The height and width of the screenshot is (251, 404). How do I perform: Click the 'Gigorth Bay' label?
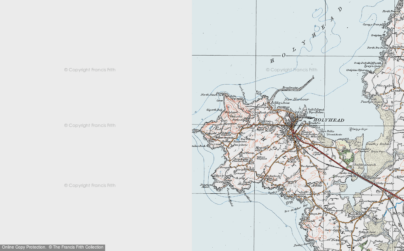[x=214, y=110]
